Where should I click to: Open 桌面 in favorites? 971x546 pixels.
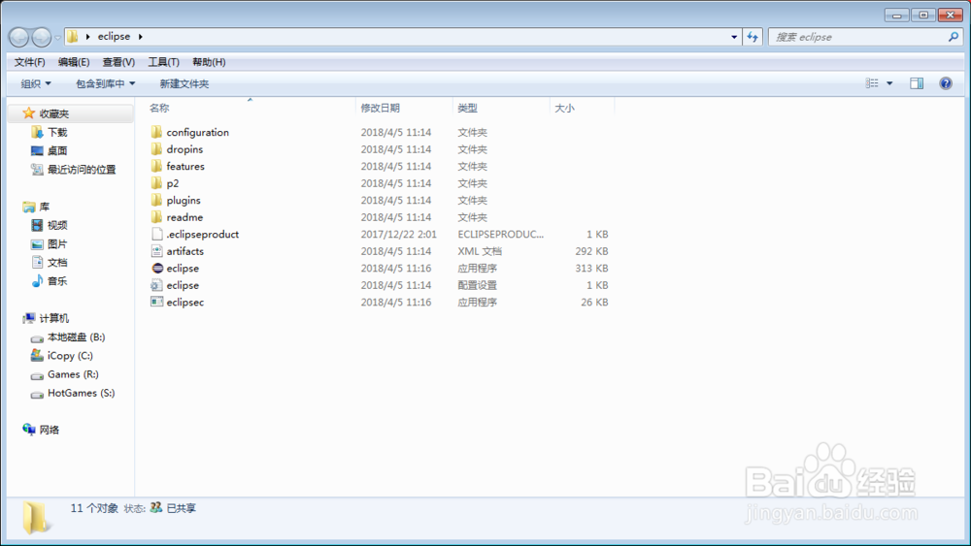pyautogui.click(x=57, y=151)
